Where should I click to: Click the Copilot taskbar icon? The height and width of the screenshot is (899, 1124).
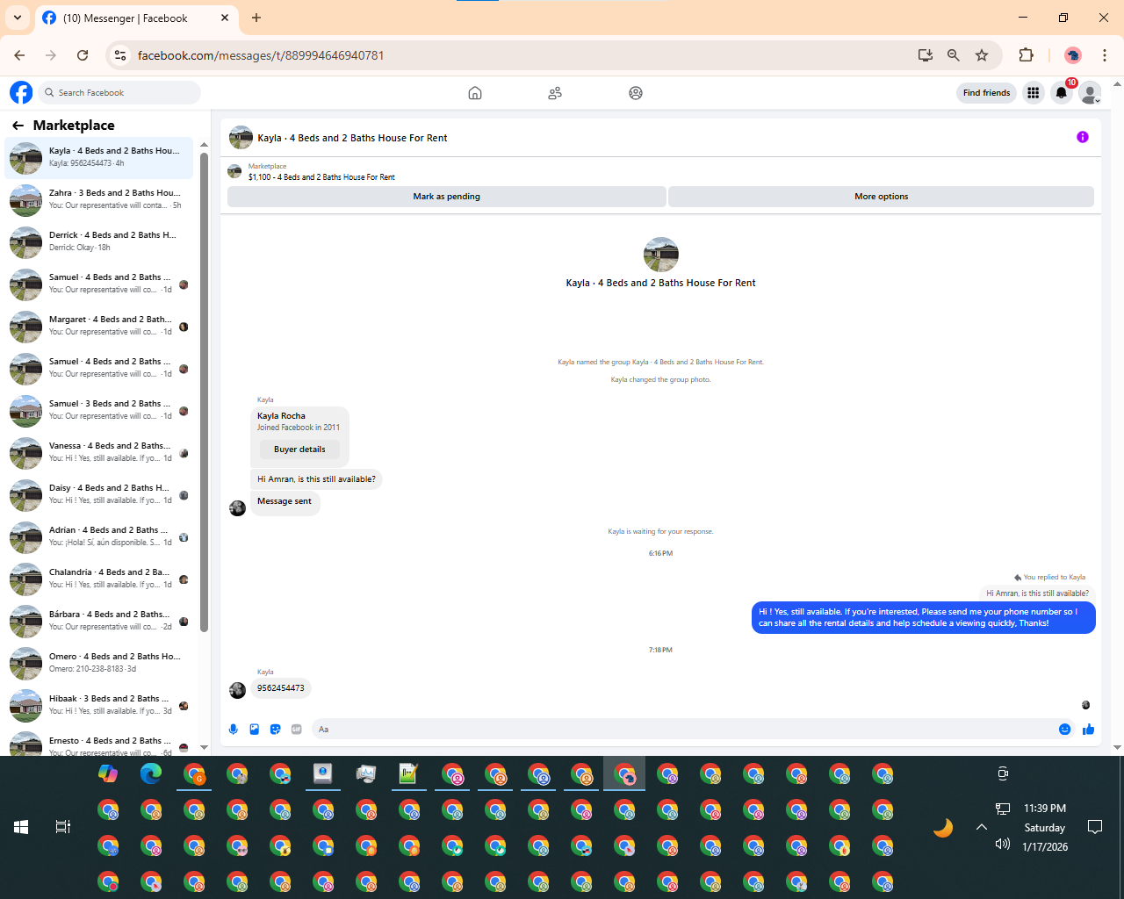pyautogui.click(x=108, y=773)
